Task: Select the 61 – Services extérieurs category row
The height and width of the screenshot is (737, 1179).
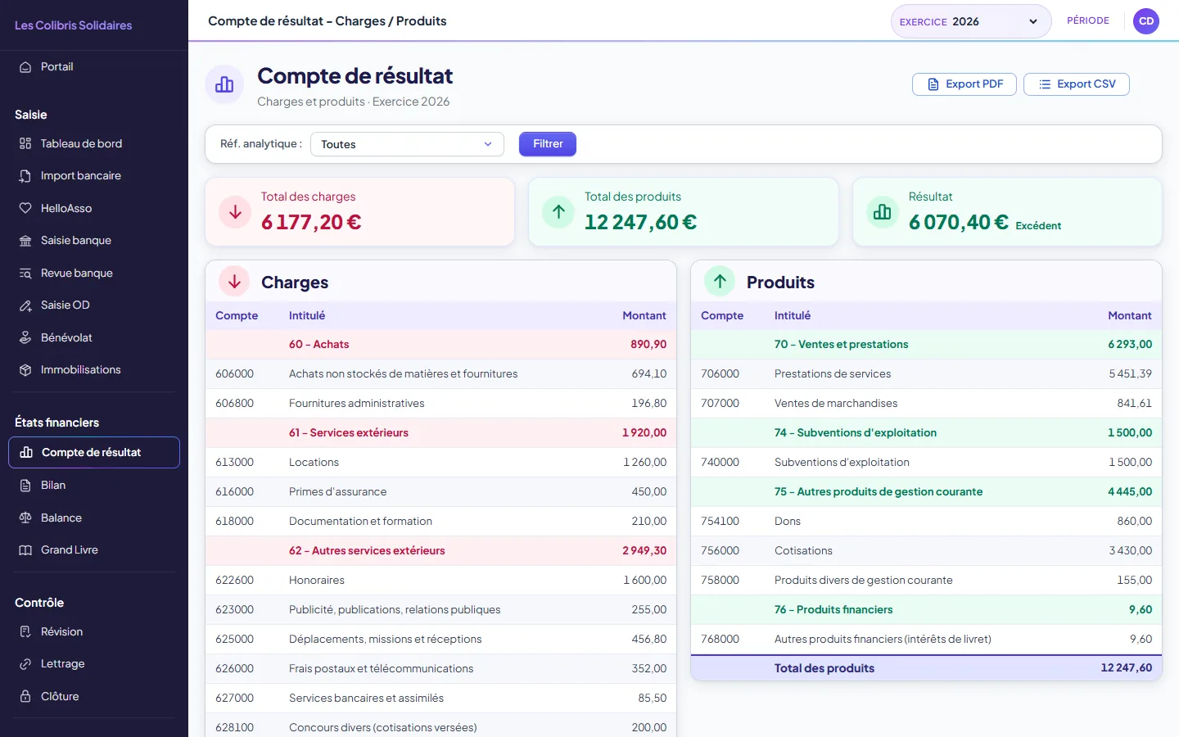Action: [440, 433]
